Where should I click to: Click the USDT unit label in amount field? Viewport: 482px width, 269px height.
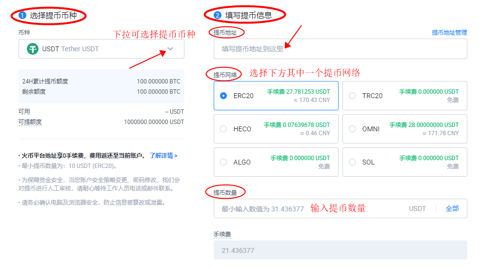pos(417,208)
